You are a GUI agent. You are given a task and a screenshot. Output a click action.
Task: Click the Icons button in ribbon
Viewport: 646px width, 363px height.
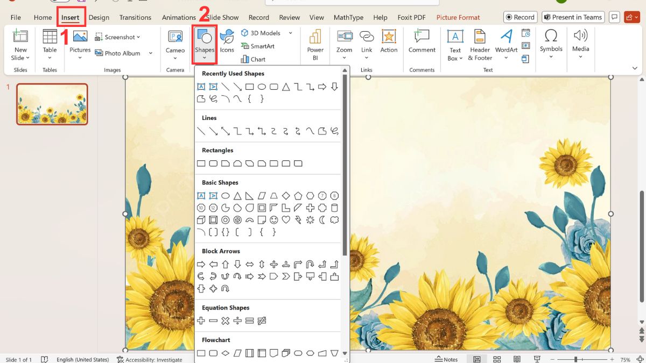click(227, 41)
